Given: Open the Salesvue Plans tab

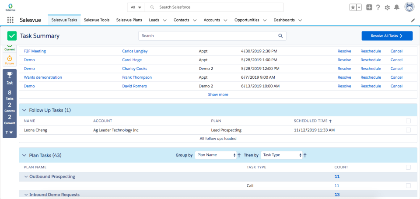Looking at the screenshot, I should pyautogui.click(x=129, y=20).
